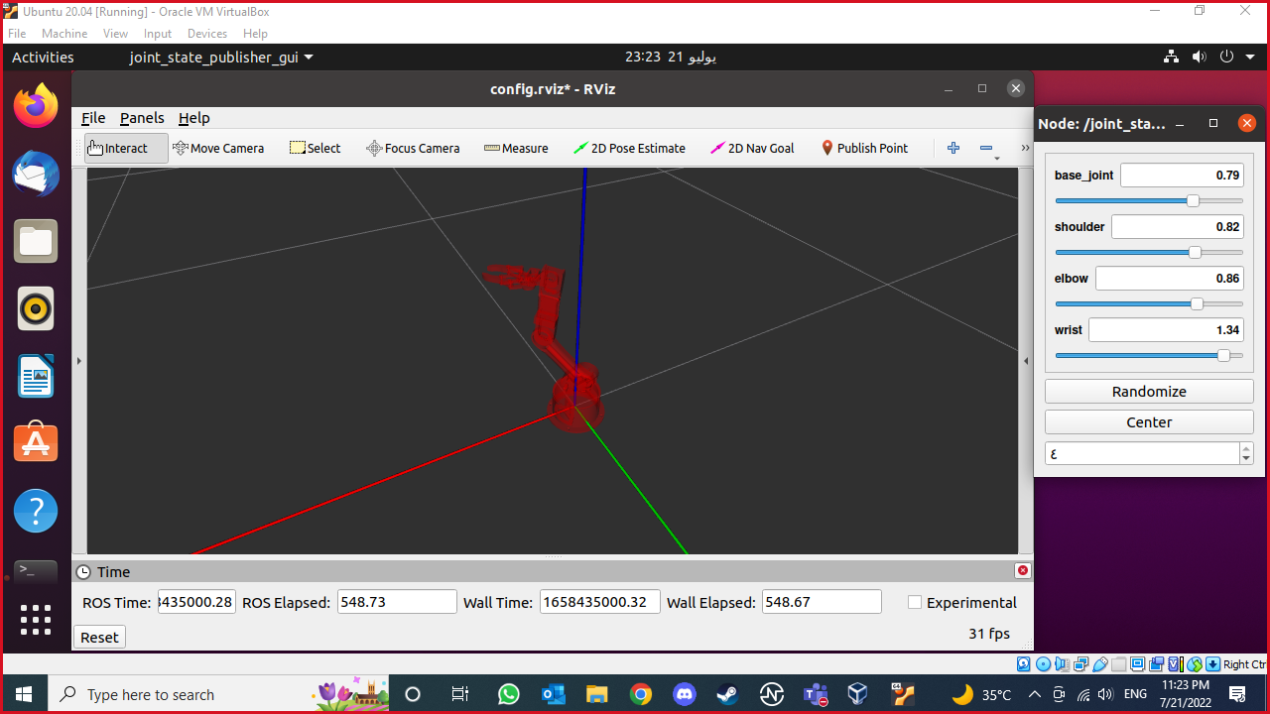Click the elbow slider handle
Screen dimensions: 1270x714
tap(1197, 303)
